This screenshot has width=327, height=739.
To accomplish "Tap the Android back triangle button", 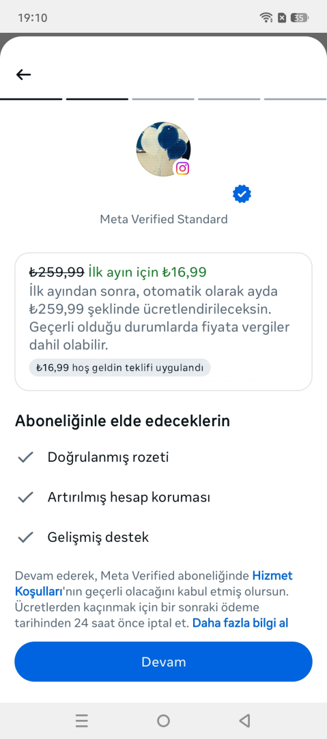I will click(244, 721).
